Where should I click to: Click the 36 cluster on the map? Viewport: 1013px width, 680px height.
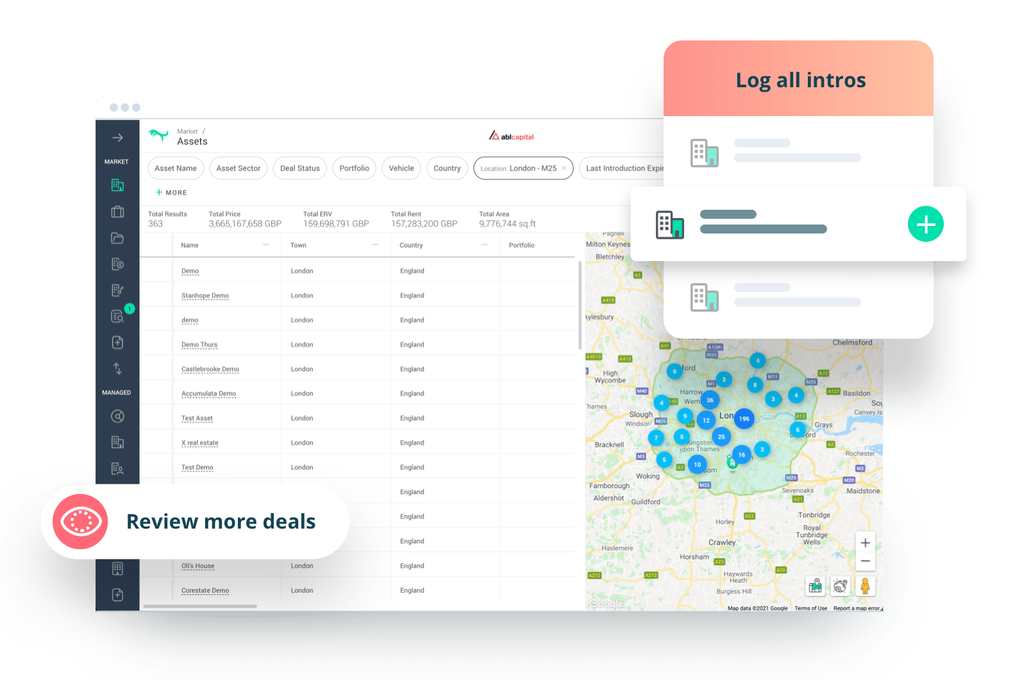click(710, 400)
